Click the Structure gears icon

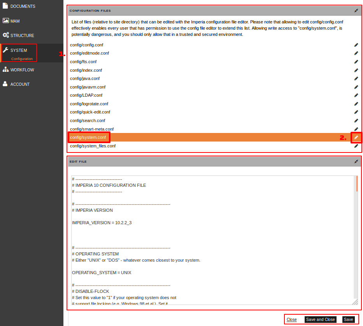(x=5, y=35)
